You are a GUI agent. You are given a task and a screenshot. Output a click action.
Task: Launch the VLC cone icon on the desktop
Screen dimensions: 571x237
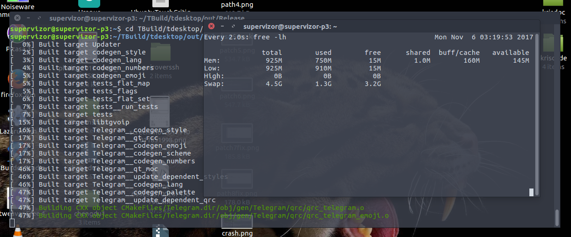pyautogui.click(x=17, y=232)
